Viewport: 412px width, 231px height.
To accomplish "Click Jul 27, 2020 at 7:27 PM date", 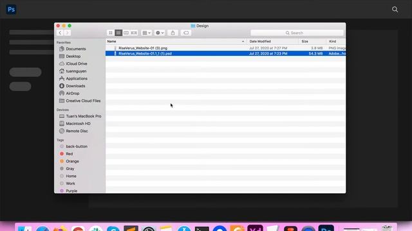I will click(268, 48).
